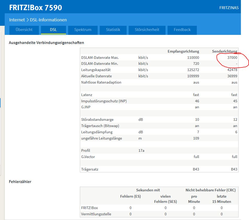Click the Profil value 17a
Viewport: 249px width, 220px height.
141,151
